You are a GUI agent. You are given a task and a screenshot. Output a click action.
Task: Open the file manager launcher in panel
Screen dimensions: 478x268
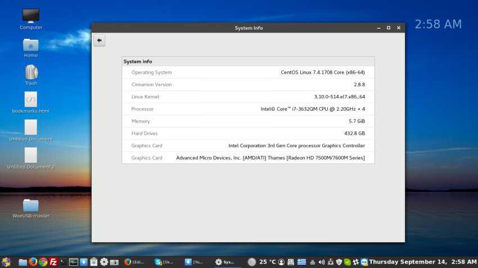point(23,262)
